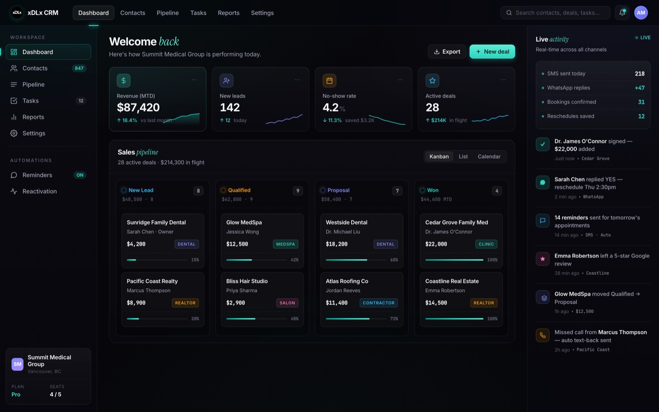Image resolution: width=659 pixels, height=412 pixels.
Task: Open the No-show rate card options menu
Action: coord(400,80)
